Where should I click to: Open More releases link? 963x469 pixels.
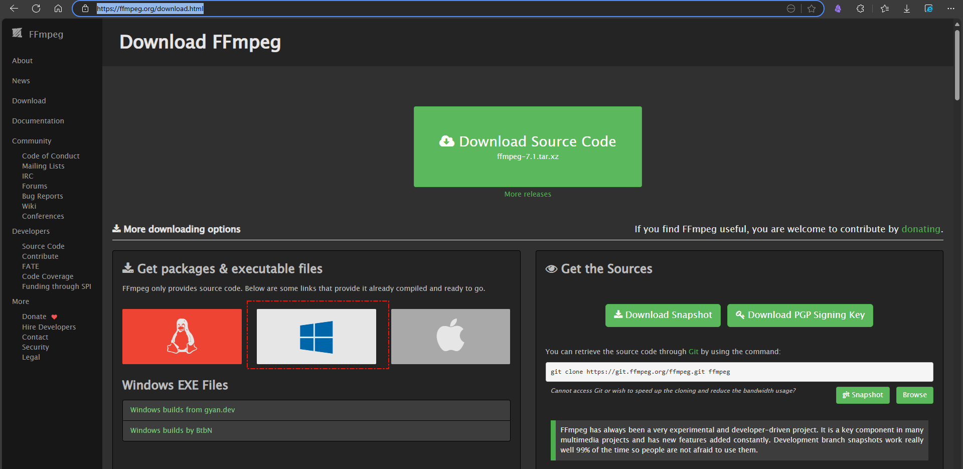[x=528, y=194]
